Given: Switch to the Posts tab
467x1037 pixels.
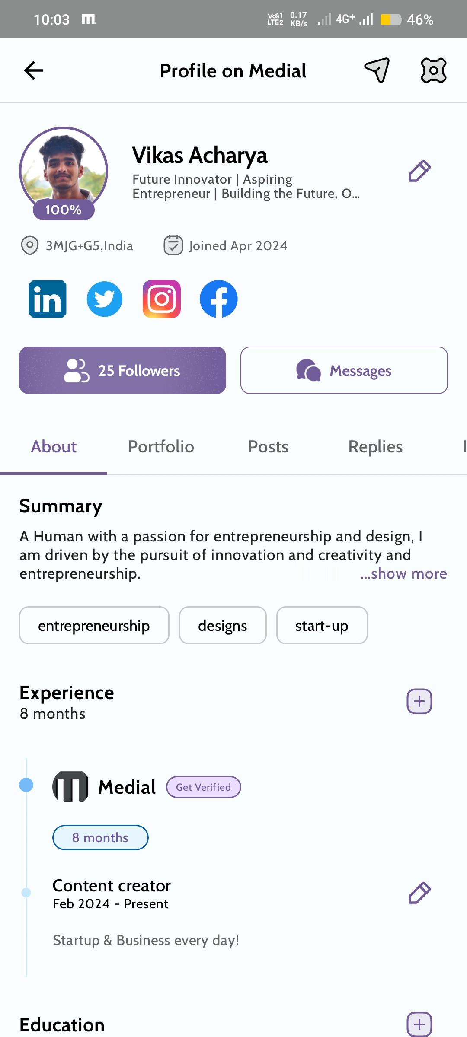Looking at the screenshot, I should 268,447.
